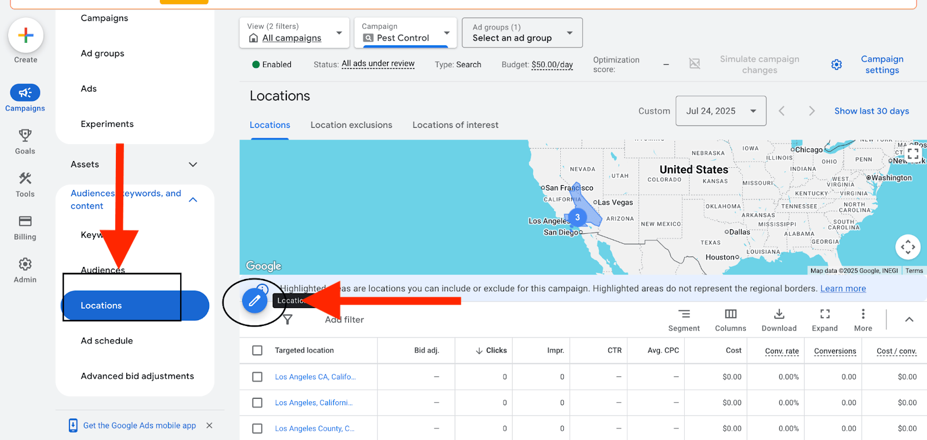The height and width of the screenshot is (440, 927).
Task: Open Tools wrench icon
Action: 25,178
